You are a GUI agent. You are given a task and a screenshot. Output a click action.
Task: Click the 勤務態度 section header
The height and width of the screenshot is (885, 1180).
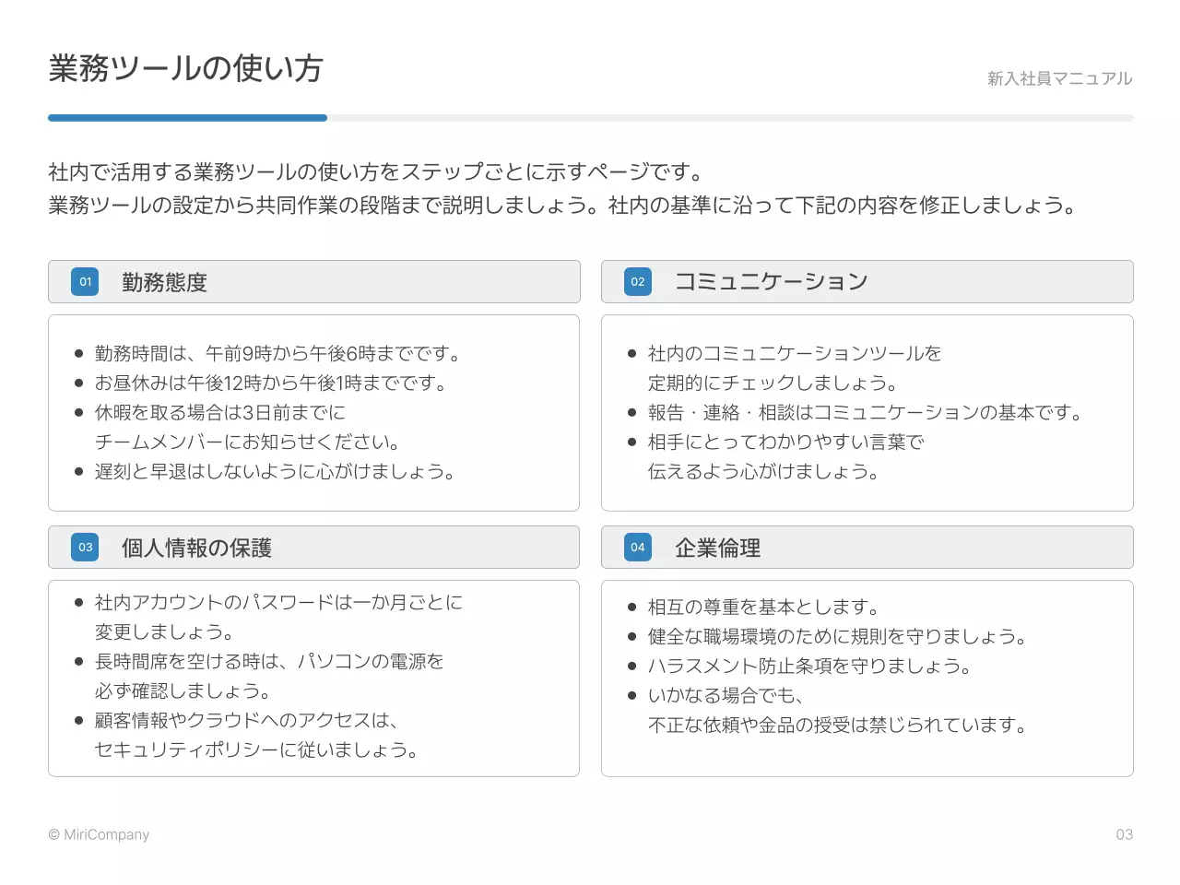point(164,282)
